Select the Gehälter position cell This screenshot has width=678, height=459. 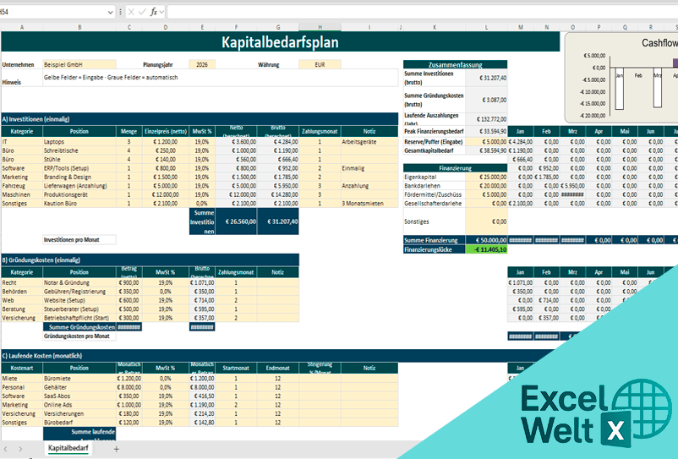(79, 387)
